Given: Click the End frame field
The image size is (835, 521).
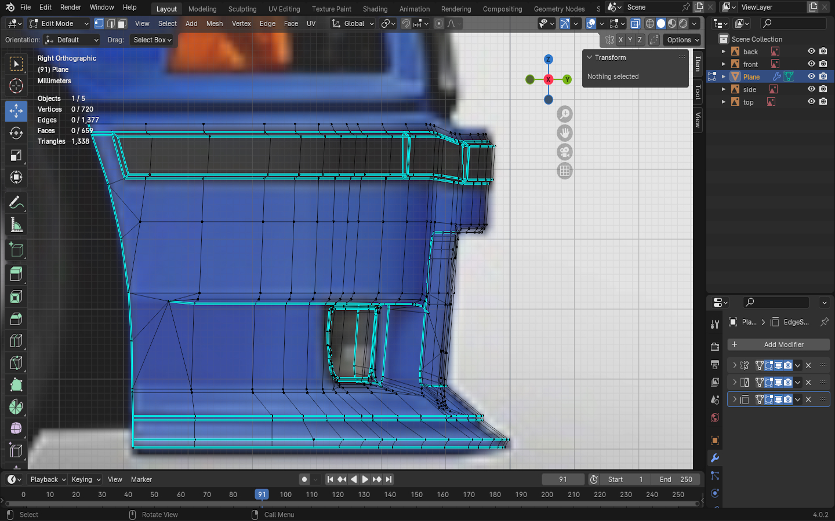Looking at the screenshot, I should pos(676,479).
